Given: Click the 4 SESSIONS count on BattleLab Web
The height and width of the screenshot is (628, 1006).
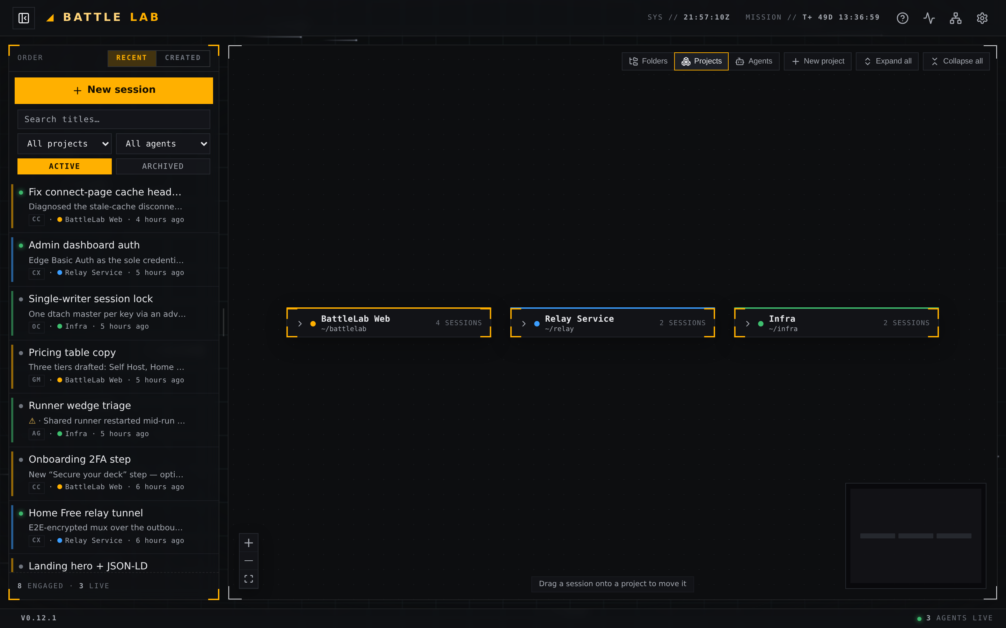Looking at the screenshot, I should click(x=459, y=323).
